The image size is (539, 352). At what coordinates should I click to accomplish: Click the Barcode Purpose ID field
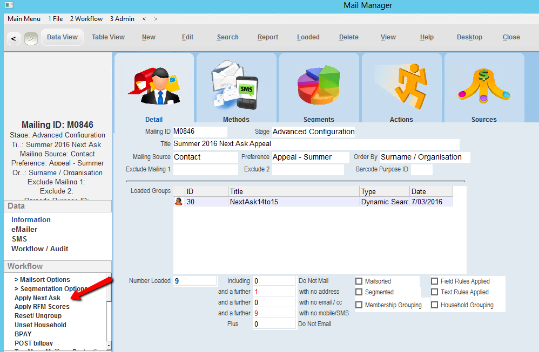pos(421,169)
